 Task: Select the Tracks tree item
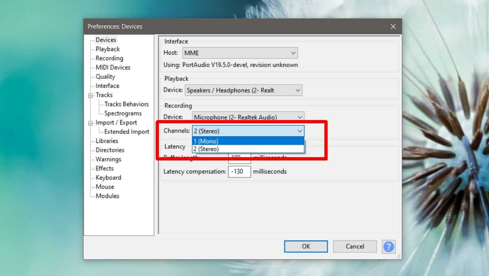tap(104, 95)
